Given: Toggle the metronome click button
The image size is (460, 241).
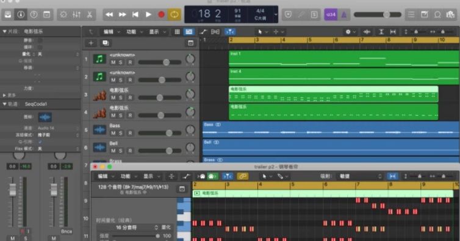Looking at the screenshot, I should [x=344, y=15].
